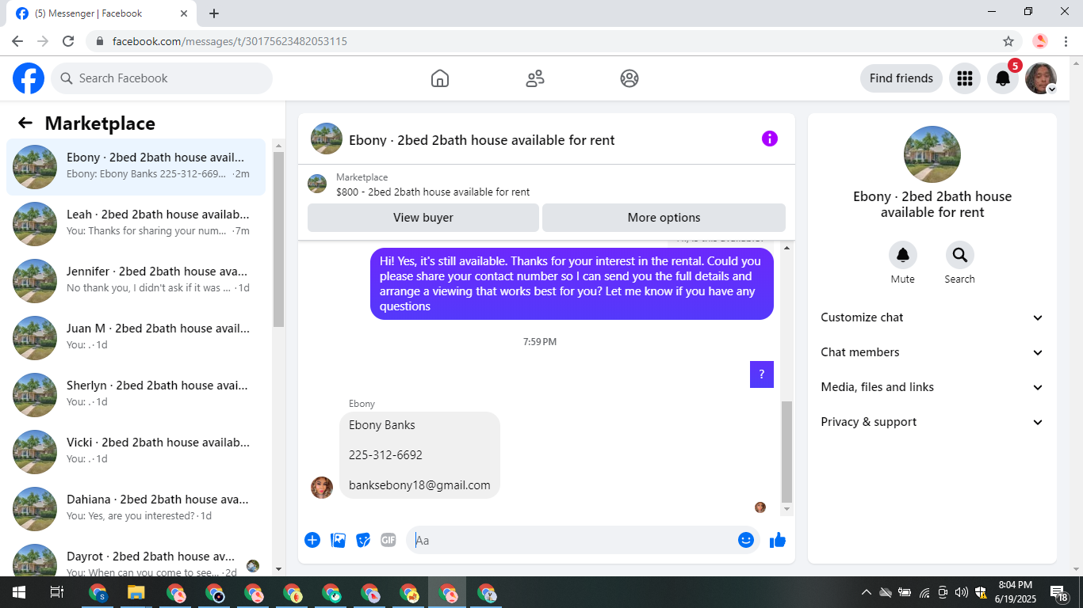The width and height of the screenshot is (1083, 608).
Task: Reload the page in Chrome
Action: tap(68, 41)
